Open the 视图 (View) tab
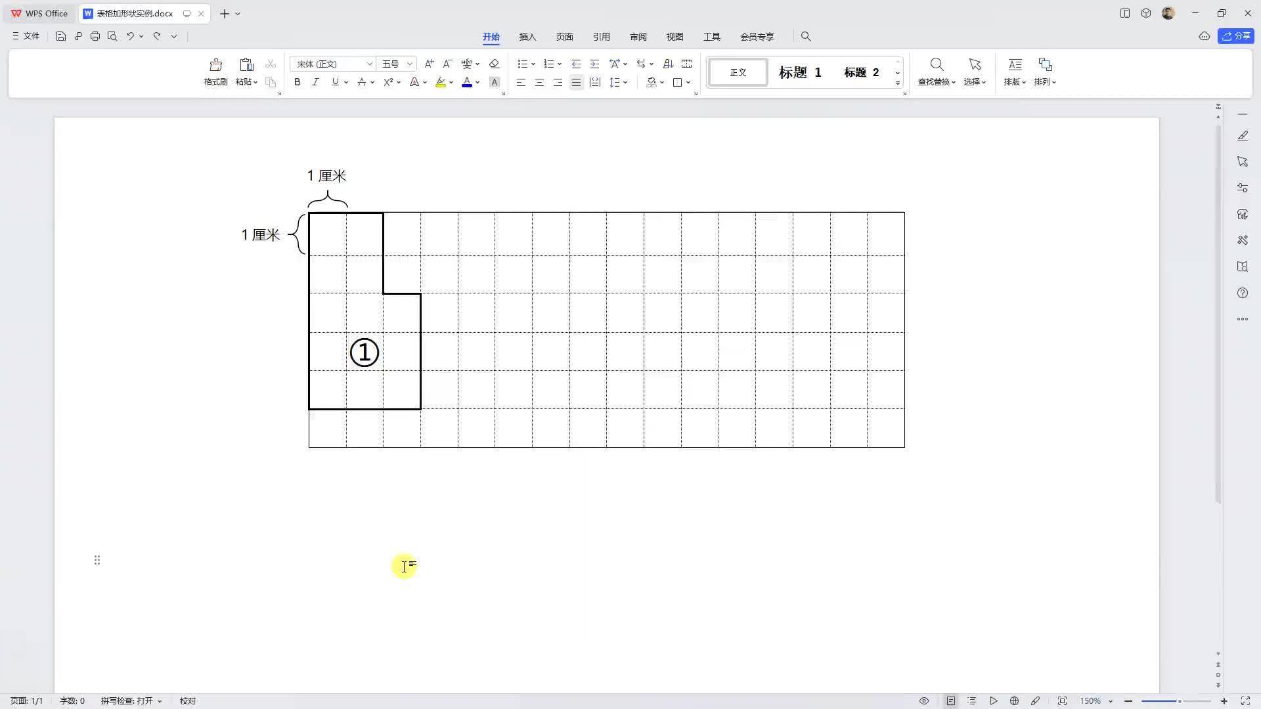Screen dimensions: 1261x709 point(675,37)
